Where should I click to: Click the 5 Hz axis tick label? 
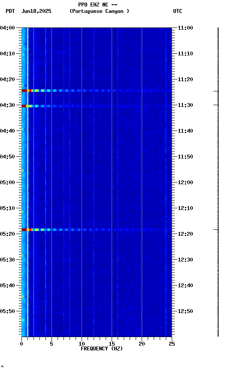pyautogui.click(x=52, y=344)
